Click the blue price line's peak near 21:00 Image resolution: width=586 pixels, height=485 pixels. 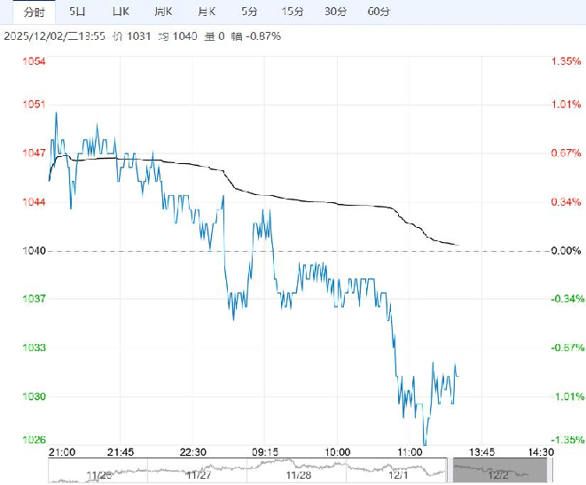point(57,113)
